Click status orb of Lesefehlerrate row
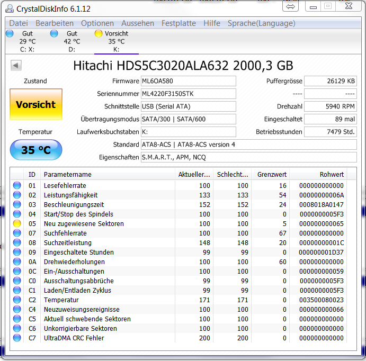The height and width of the screenshot is (361, 366). point(17,185)
